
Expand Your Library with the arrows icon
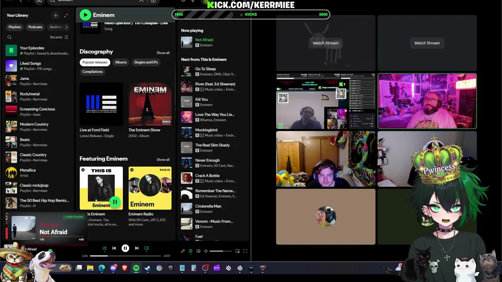[x=66, y=15]
